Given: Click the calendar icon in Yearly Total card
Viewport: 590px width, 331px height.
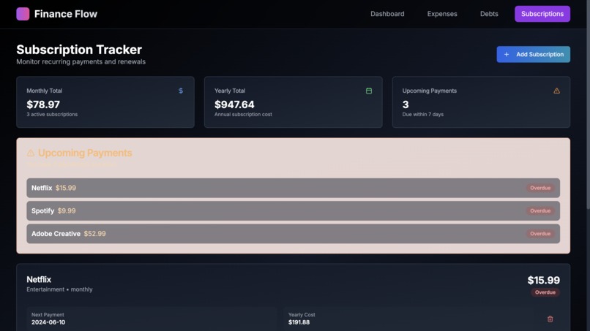Looking at the screenshot, I should (x=369, y=91).
